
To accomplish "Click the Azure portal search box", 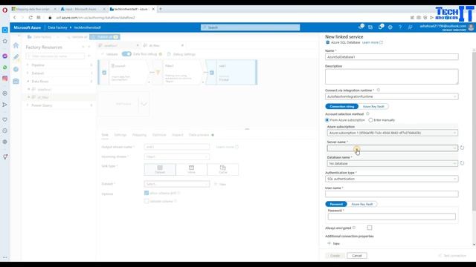I will [250, 27].
